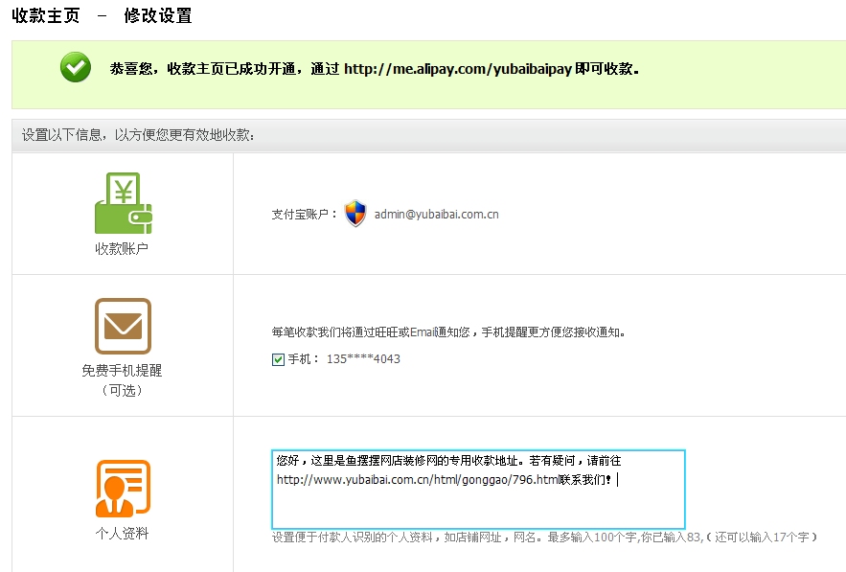Click the 免费手机提醒 label
Image resolution: width=846 pixels, height=572 pixels.
[122, 371]
